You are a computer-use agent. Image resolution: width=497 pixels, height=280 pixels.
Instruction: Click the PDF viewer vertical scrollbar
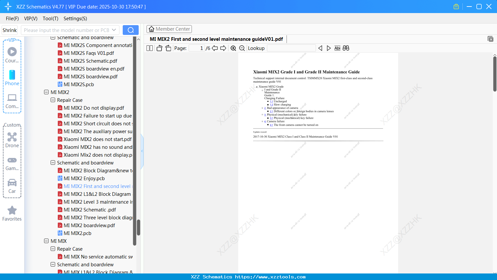click(495, 74)
